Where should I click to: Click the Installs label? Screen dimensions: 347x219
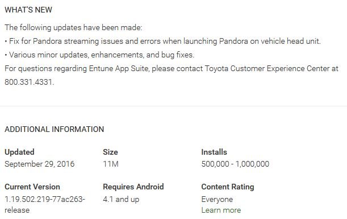[x=214, y=152]
